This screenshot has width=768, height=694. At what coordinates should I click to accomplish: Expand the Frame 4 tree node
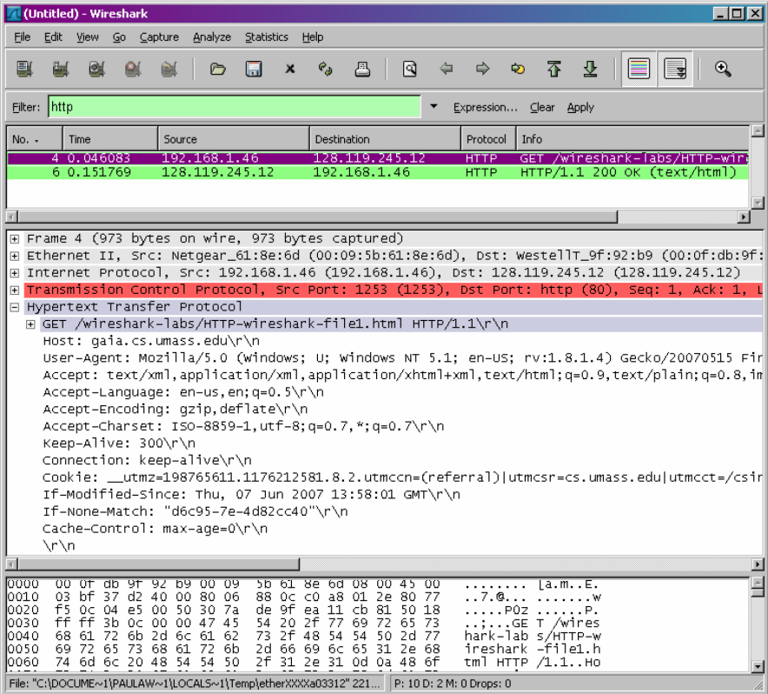coord(15,239)
